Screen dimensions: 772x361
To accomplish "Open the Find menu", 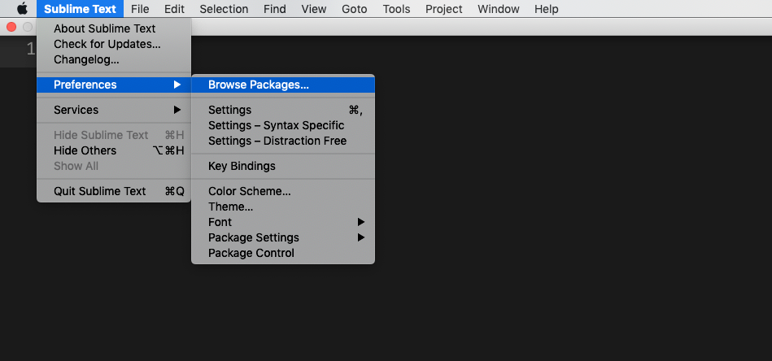I will tap(275, 9).
